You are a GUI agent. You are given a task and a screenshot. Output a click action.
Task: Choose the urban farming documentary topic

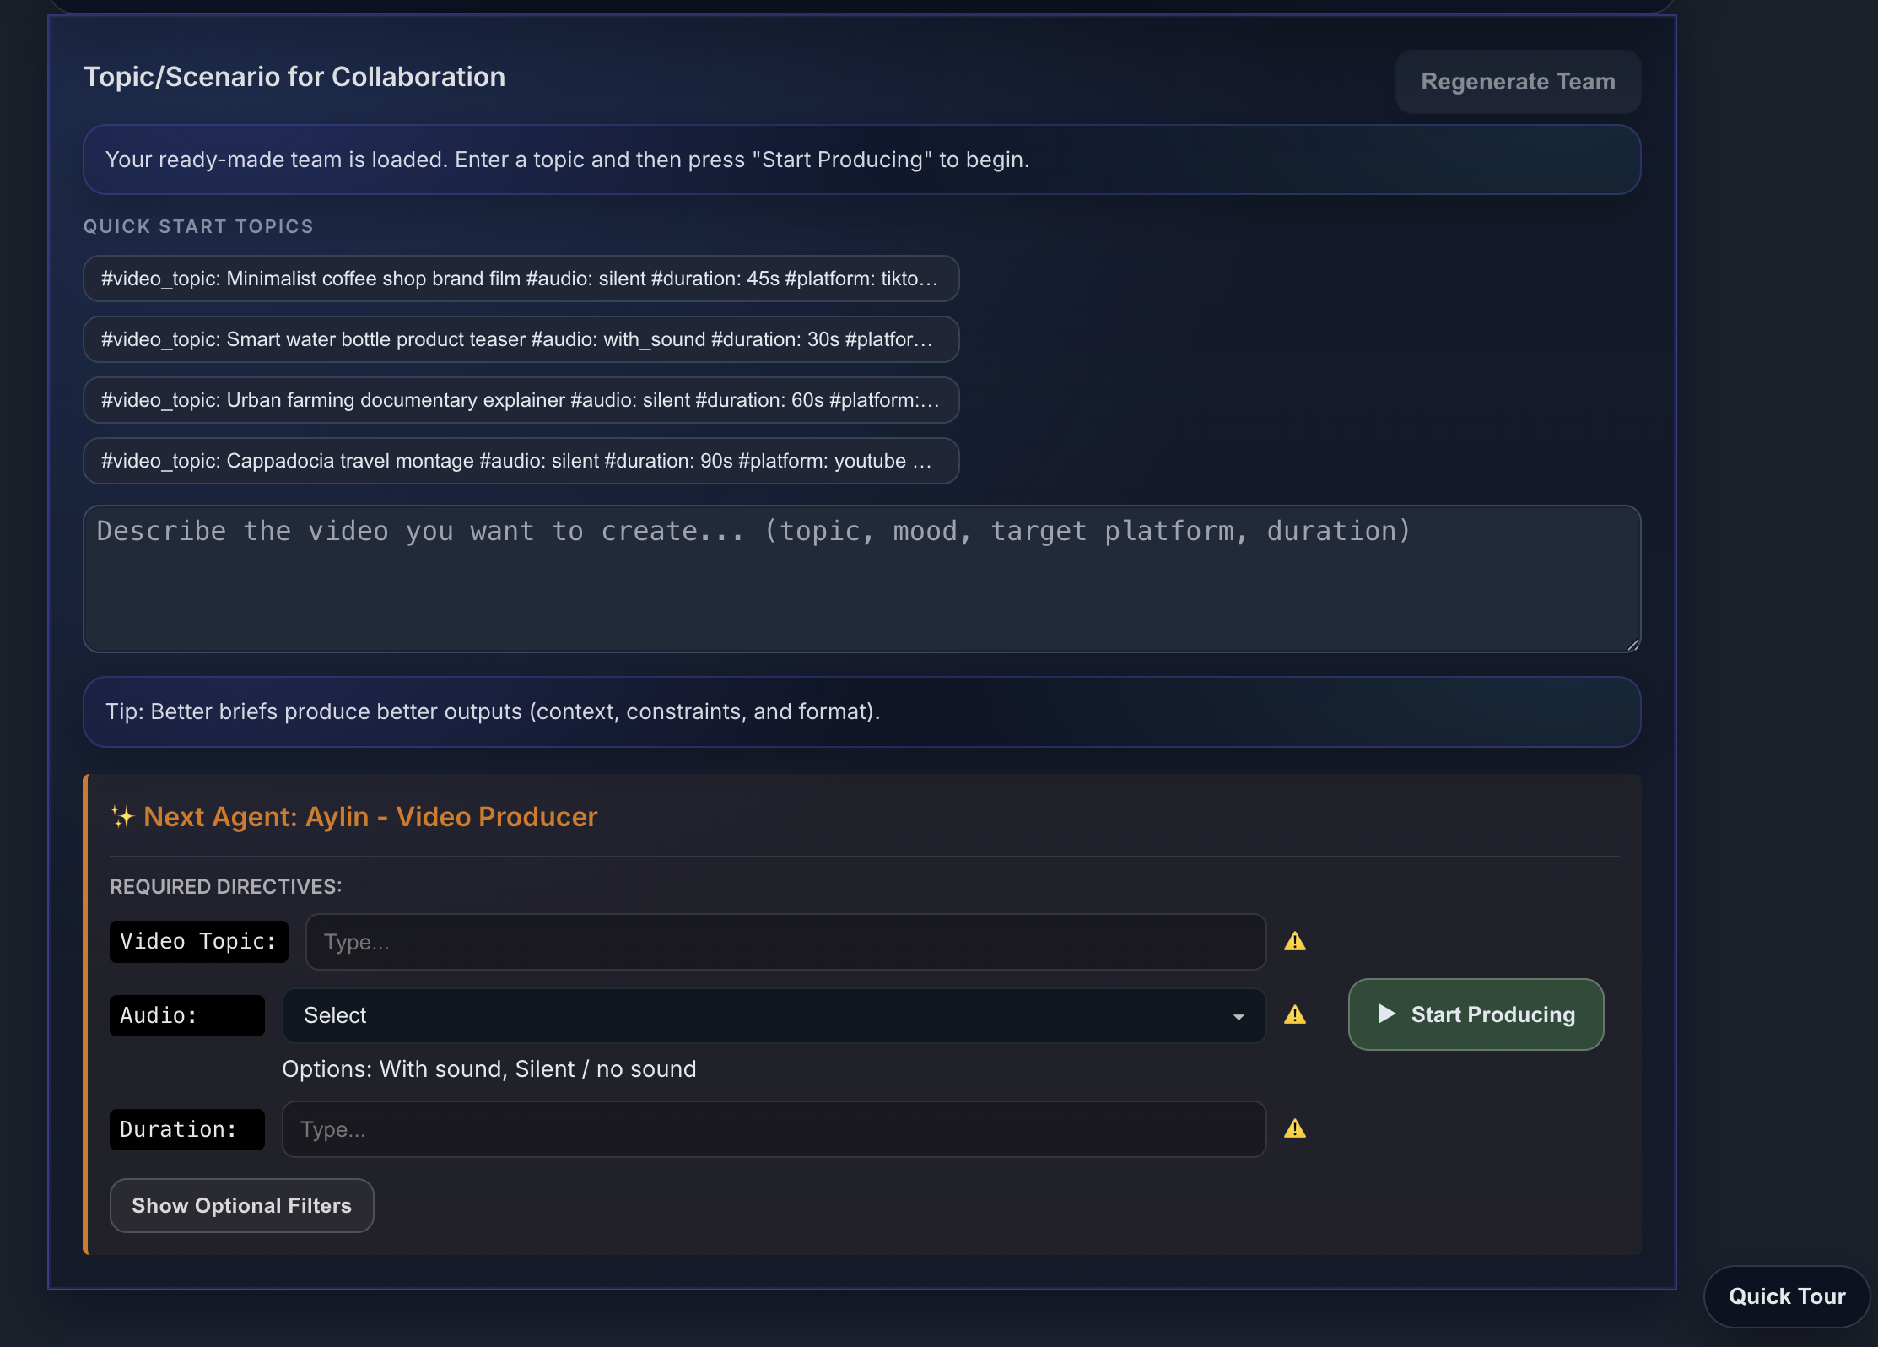point(520,400)
